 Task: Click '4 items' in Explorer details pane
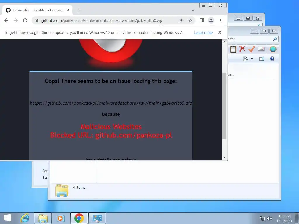[x=79, y=188]
